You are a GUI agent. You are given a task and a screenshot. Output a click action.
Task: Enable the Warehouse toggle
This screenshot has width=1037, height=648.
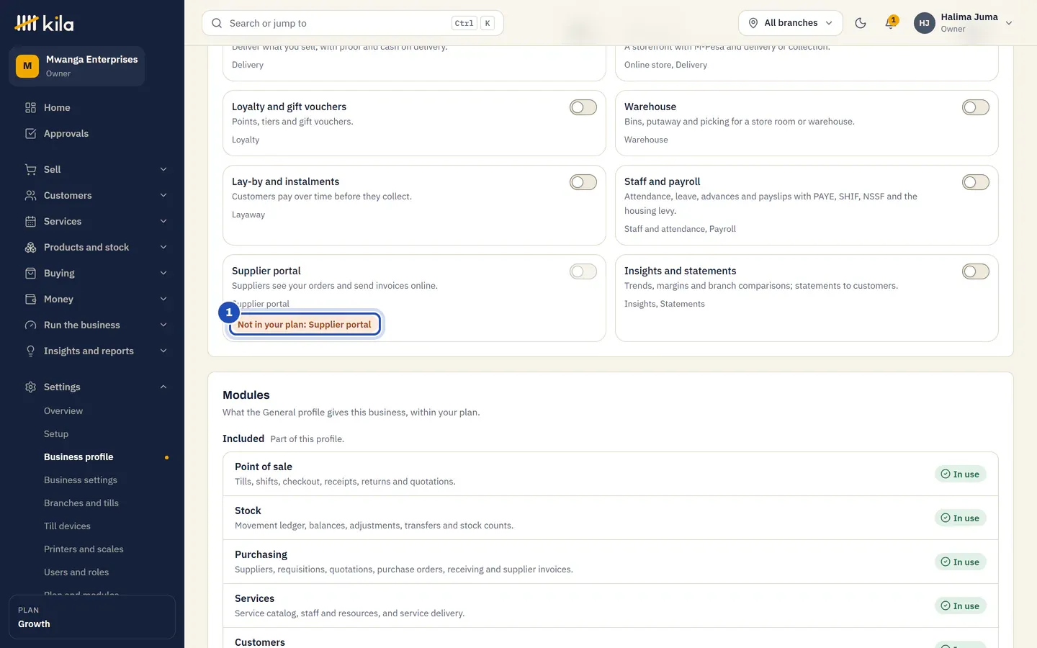coord(976,107)
